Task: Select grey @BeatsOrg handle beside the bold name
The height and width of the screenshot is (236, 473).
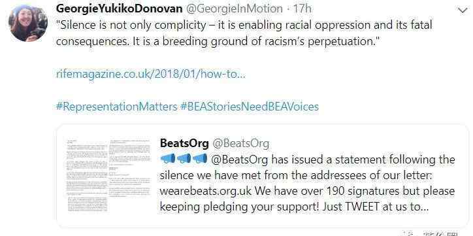Action: point(240,143)
